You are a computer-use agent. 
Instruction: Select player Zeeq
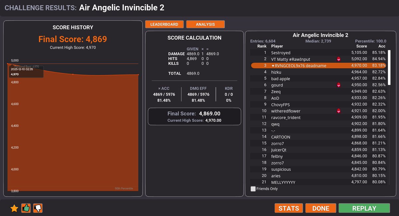tap(319, 92)
